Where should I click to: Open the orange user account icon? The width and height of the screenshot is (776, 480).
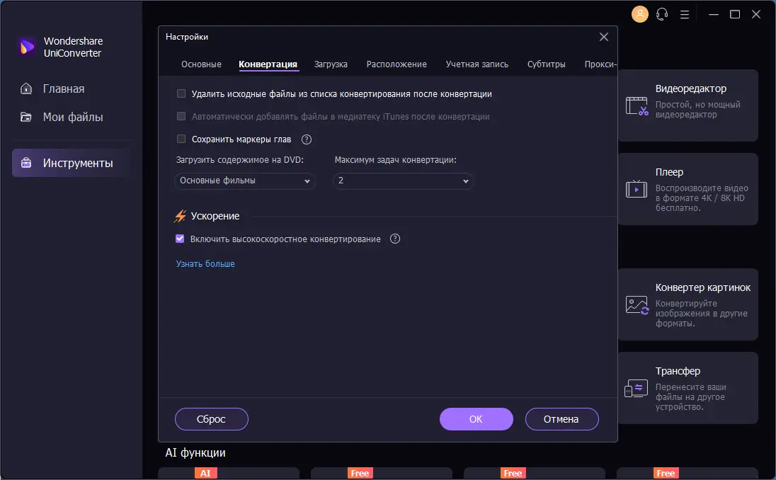click(639, 13)
